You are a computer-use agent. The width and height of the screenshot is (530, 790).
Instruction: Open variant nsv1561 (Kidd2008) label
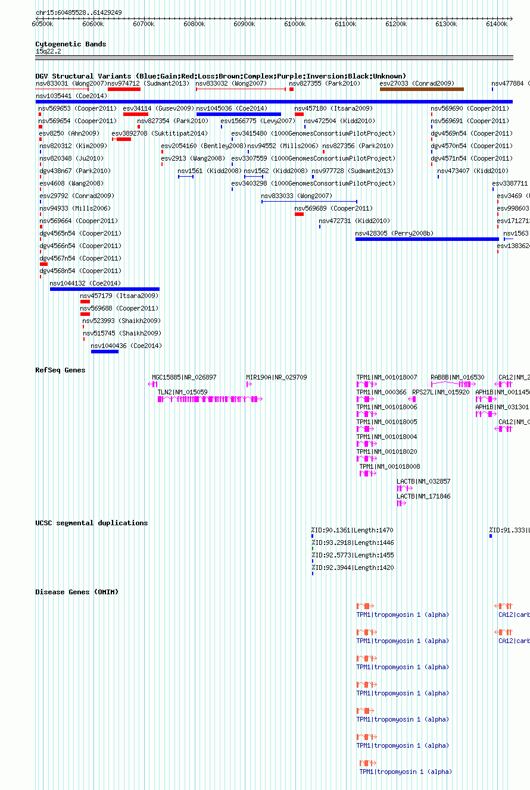tap(210, 171)
